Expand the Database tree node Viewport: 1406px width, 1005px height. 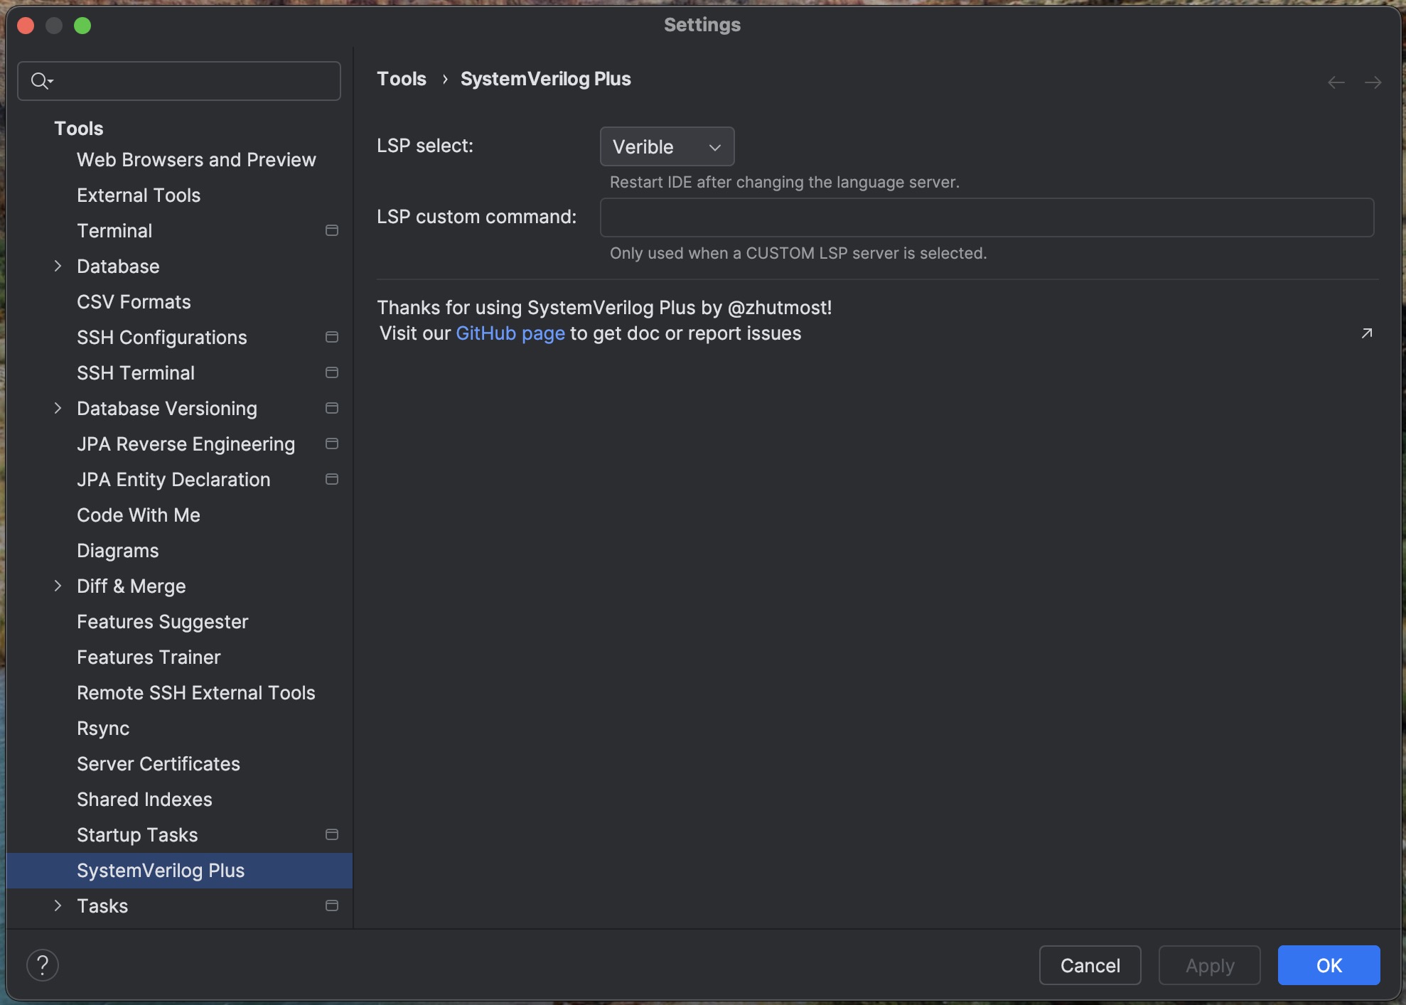pyautogui.click(x=58, y=266)
